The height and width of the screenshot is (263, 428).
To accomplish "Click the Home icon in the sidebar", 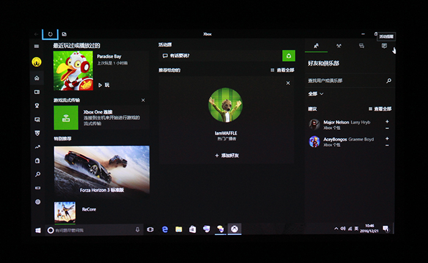I will point(37,78).
